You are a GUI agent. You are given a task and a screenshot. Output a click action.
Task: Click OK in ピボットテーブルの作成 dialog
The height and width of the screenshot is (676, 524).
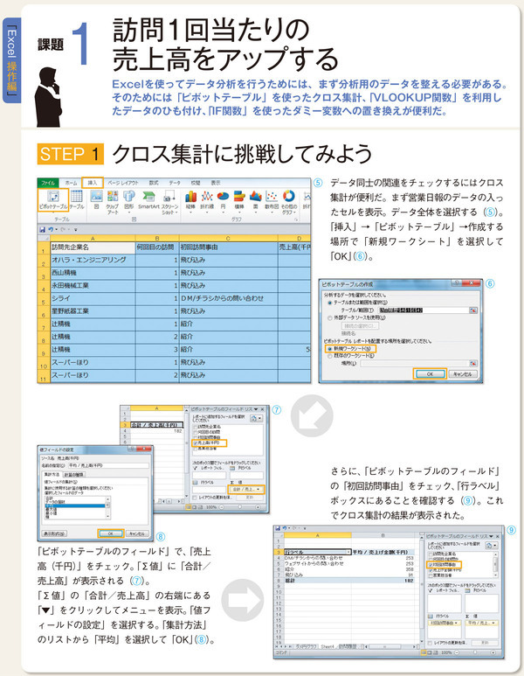click(430, 374)
